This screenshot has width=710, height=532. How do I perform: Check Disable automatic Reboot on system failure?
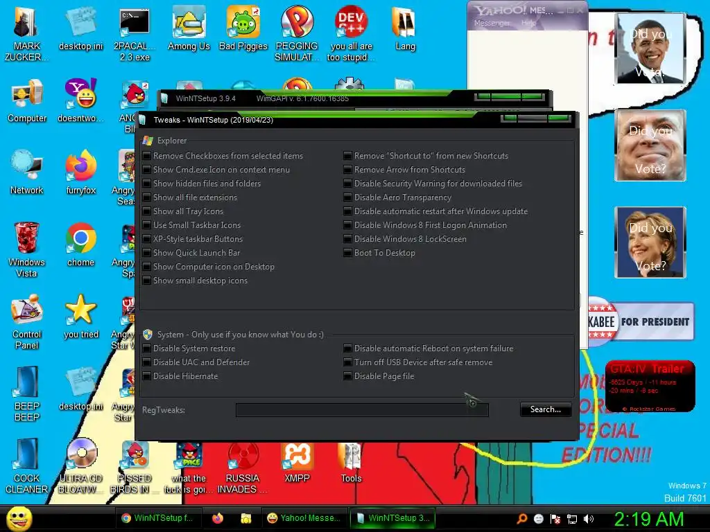coord(347,348)
